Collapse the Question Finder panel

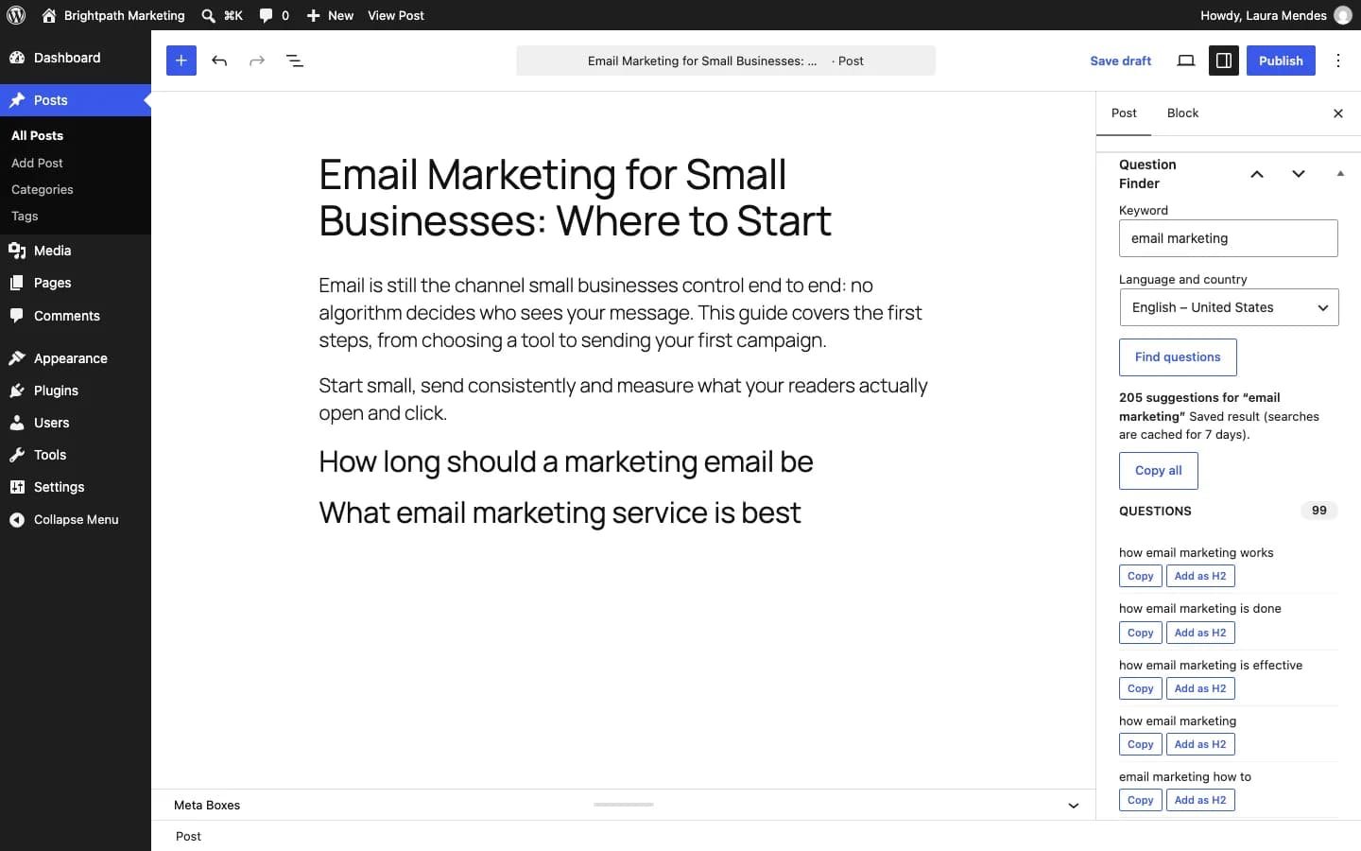point(1340,174)
